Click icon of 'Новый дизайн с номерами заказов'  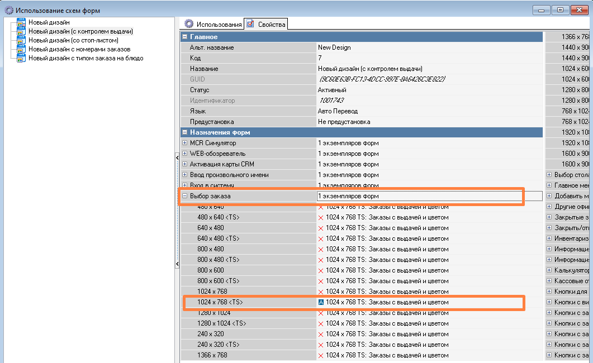[21, 49]
